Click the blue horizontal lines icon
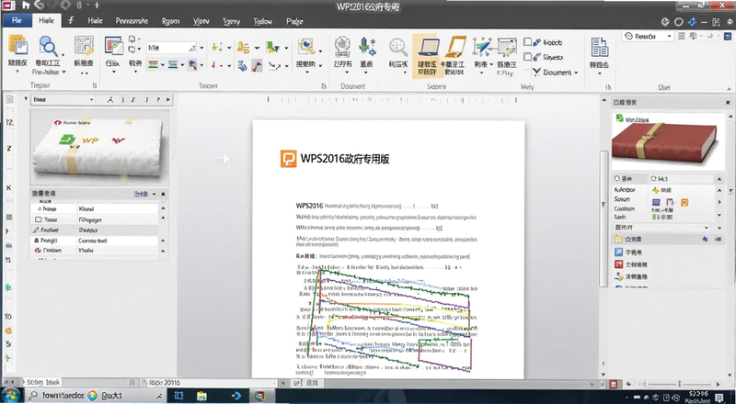The image size is (736, 404). [173, 64]
